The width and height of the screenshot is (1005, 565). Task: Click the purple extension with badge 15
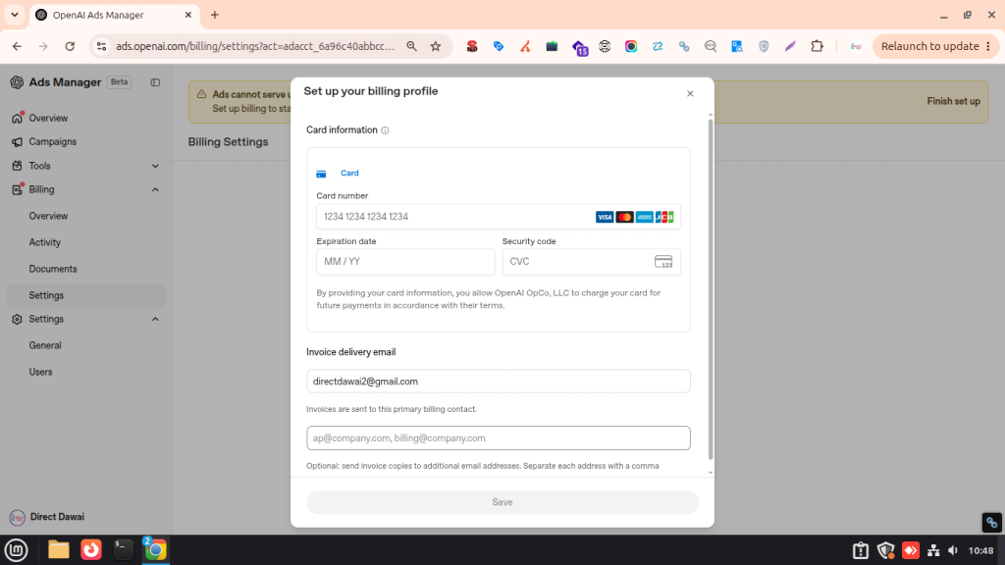[x=579, y=47]
